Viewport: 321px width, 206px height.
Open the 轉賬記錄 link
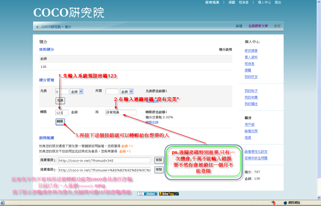(152, 122)
